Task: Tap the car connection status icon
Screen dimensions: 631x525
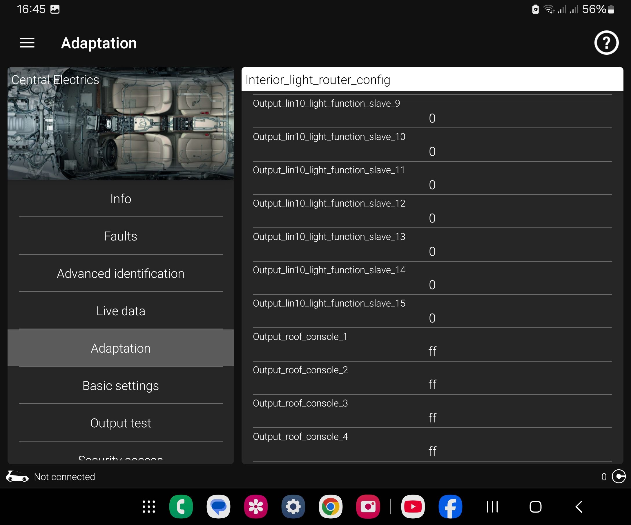Action: (x=17, y=476)
